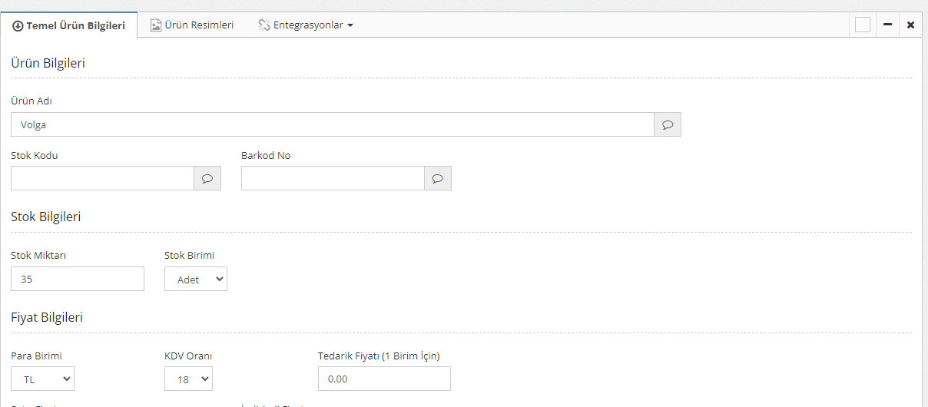Click the Stok Miktarı field showing 35
This screenshot has height=407, width=928.
78,279
